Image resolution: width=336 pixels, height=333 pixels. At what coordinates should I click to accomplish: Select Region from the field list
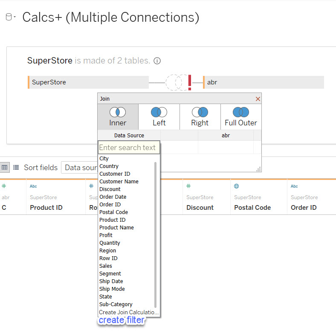pos(107,251)
